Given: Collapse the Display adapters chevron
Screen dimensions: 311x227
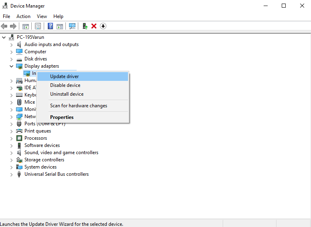Looking at the screenshot, I should click(x=12, y=66).
